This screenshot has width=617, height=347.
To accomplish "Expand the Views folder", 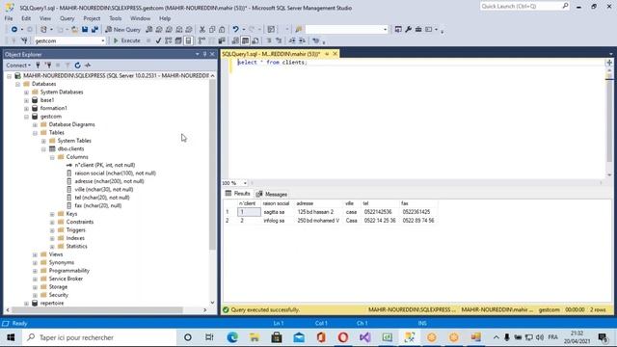I will pos(35,254).
